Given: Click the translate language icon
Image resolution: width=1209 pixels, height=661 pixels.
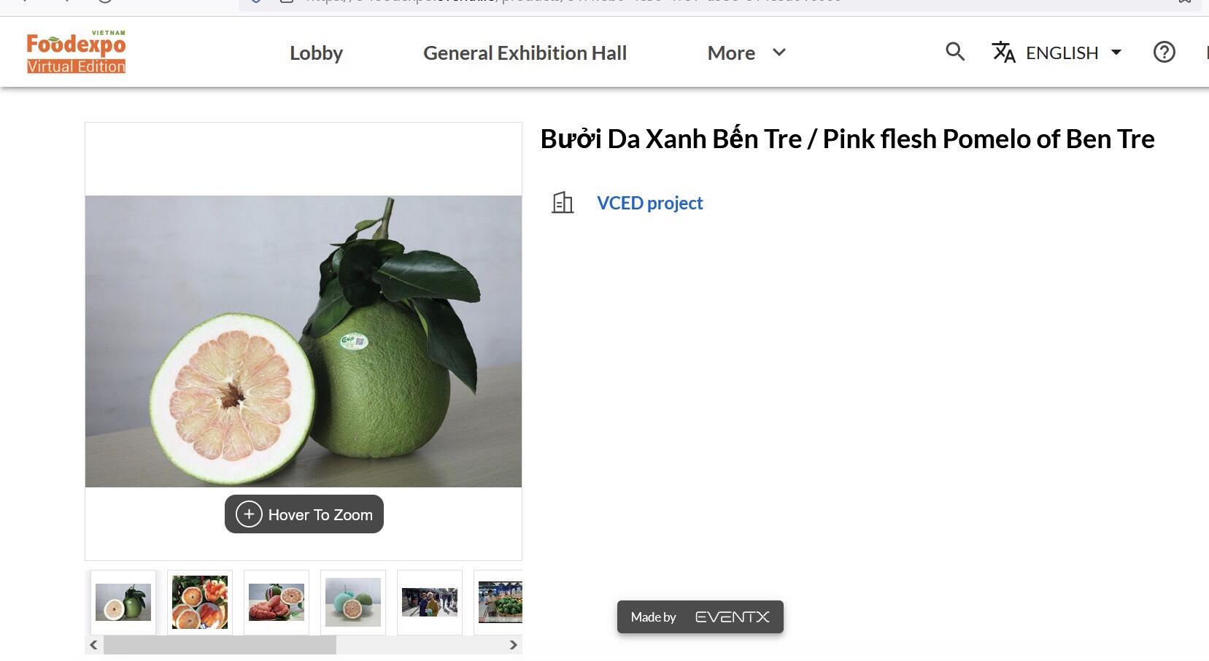Looking at the screenshot, I should click(1003, 53).
